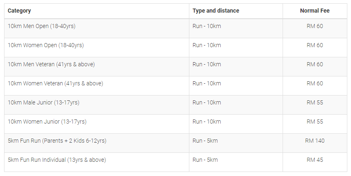Click RM 60 fee for Women Veteran
Screen dimensions: 351x176
[315, 84]
